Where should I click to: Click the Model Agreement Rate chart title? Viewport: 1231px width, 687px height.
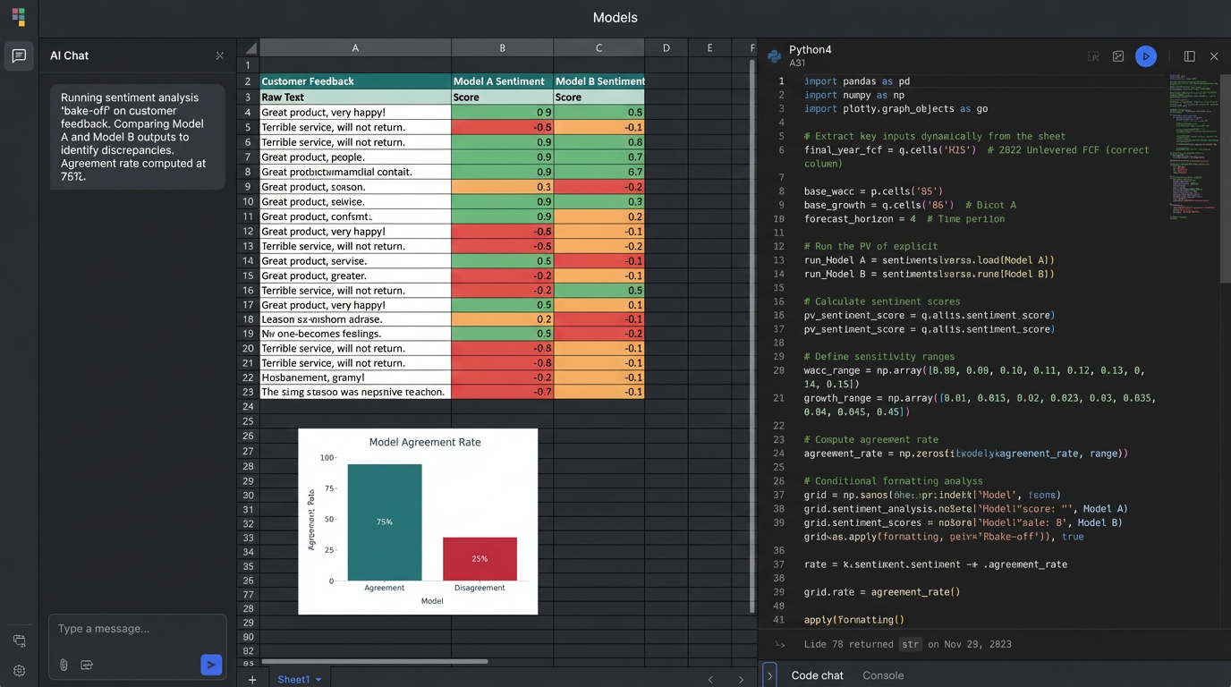425,442
